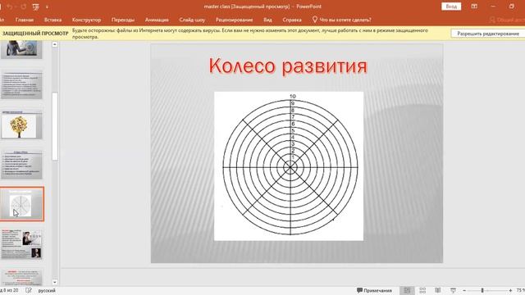Image resolution: width=525 pixels, height=295 pixels.
Task: Open the Справка tab
Action: tap(292, 20)
